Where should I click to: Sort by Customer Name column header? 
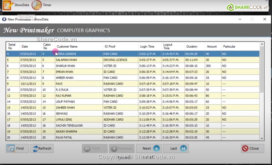[67, 47]
